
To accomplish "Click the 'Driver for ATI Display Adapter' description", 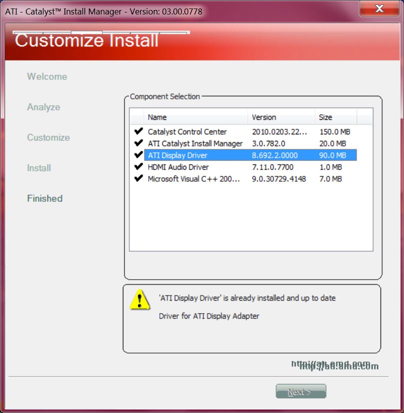I will point(209,316).
